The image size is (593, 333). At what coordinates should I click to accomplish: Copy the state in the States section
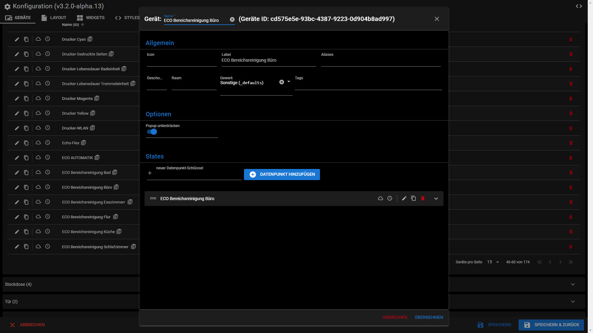[x=413, y=198]
